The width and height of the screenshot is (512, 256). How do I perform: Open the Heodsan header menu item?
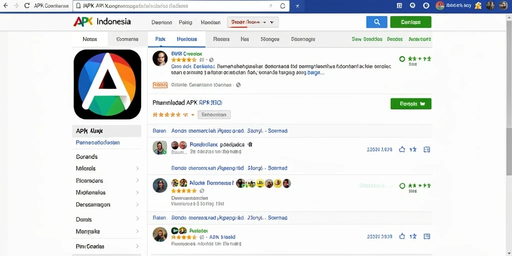pyautogui.click(x=210, y=22)
